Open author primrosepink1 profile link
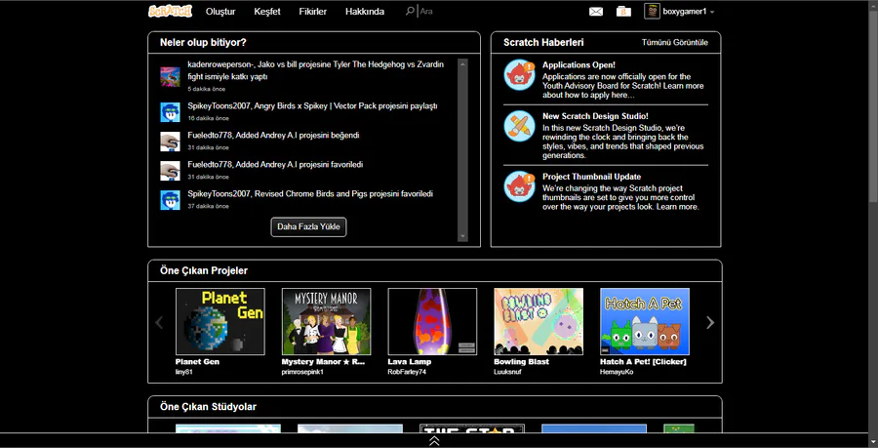 pyautogui.click(x=302, y=372)
